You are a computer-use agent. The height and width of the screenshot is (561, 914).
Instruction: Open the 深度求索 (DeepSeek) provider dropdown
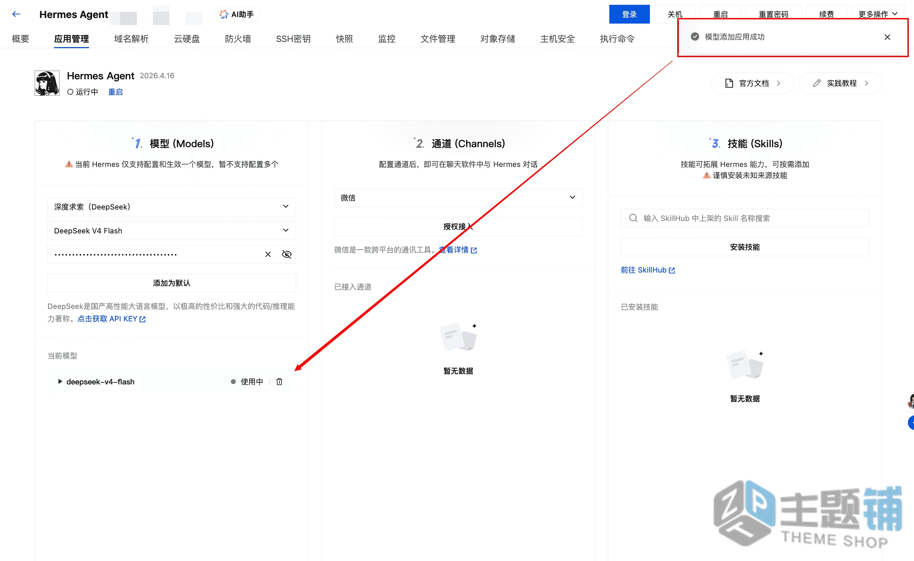[x=171, y=207]
